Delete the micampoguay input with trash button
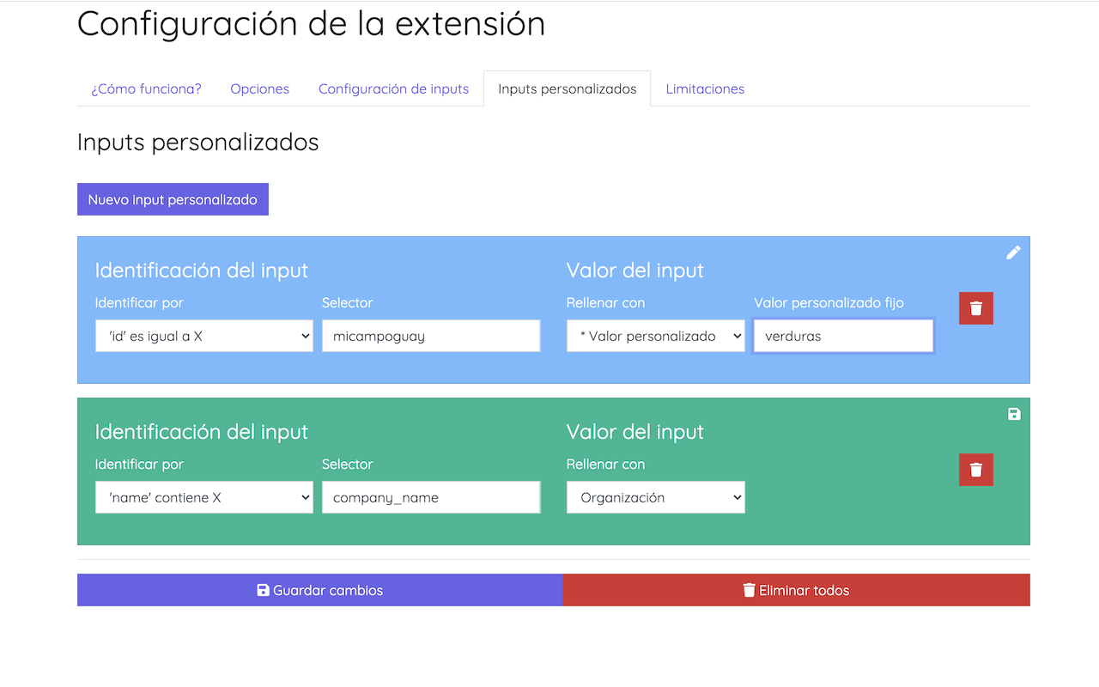 pos(976,308)
